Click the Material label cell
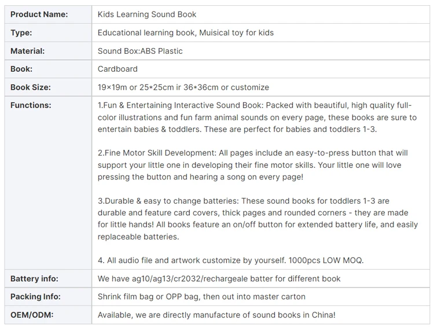Image resolution: width=434 pixels, height=328 pixels. click(28, 51)
